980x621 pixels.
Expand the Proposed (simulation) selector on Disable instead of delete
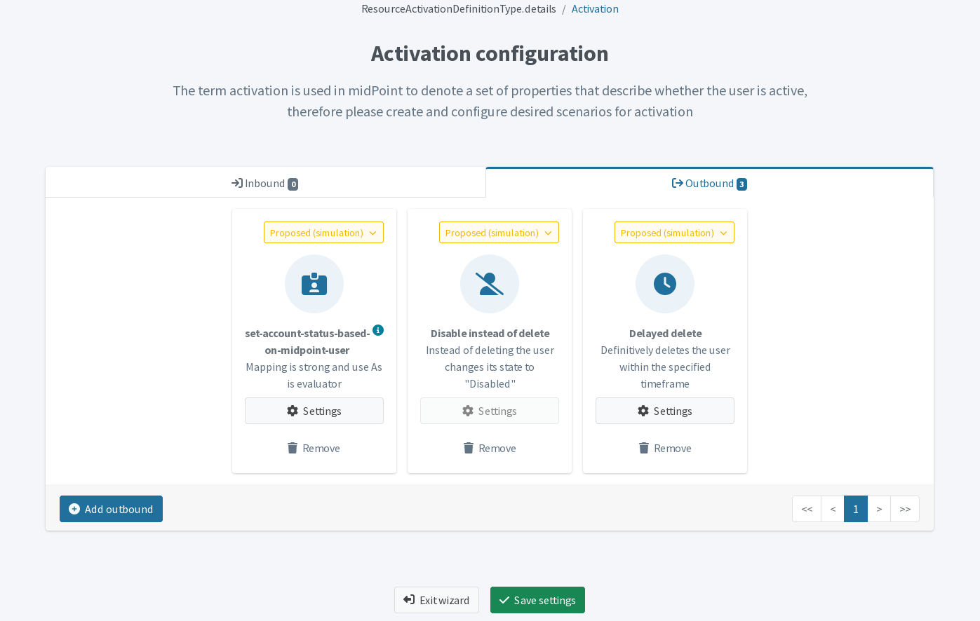coord(499,232)
